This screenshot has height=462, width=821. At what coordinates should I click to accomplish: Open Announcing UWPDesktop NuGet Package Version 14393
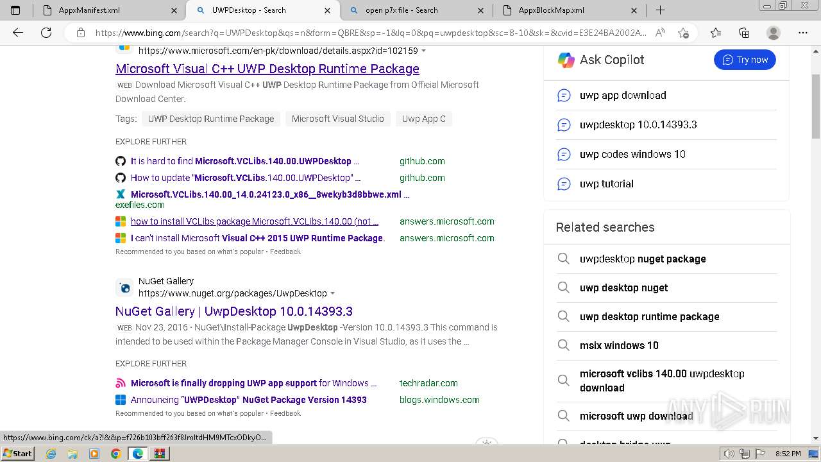pos(249,400)
